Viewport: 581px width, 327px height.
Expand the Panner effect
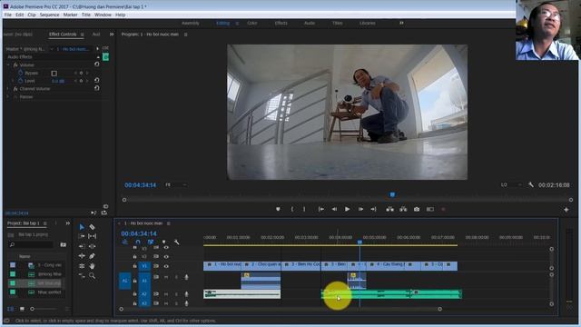8,97
